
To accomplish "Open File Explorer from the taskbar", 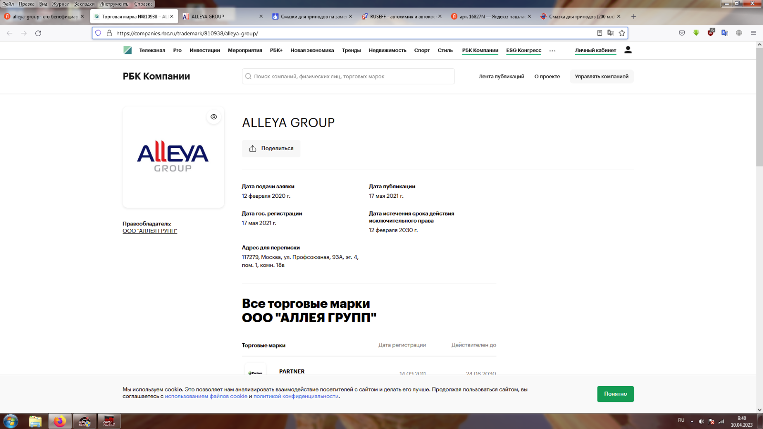I will point(35,421).
